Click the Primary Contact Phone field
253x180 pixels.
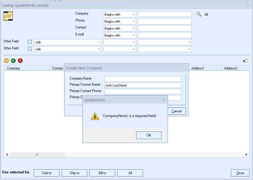143,91
